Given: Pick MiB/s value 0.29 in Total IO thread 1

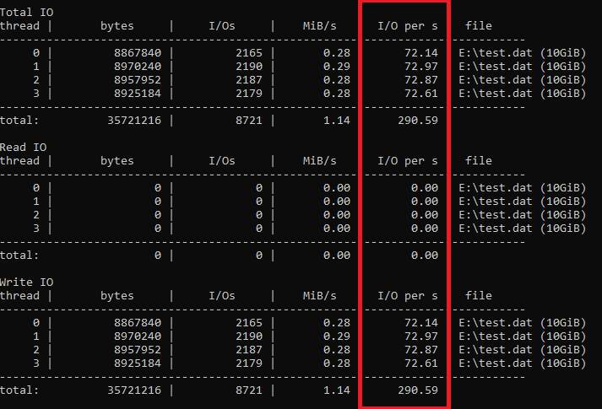Looking at the screenshot, I should click(337, 67).
